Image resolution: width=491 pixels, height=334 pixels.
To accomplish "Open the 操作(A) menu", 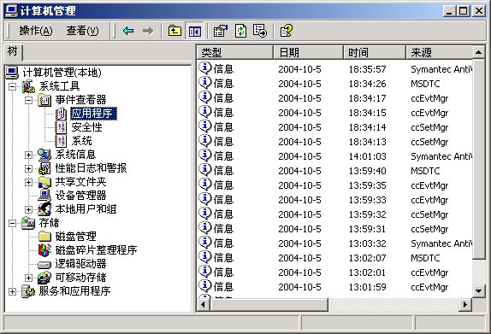I will pos(36,31).
